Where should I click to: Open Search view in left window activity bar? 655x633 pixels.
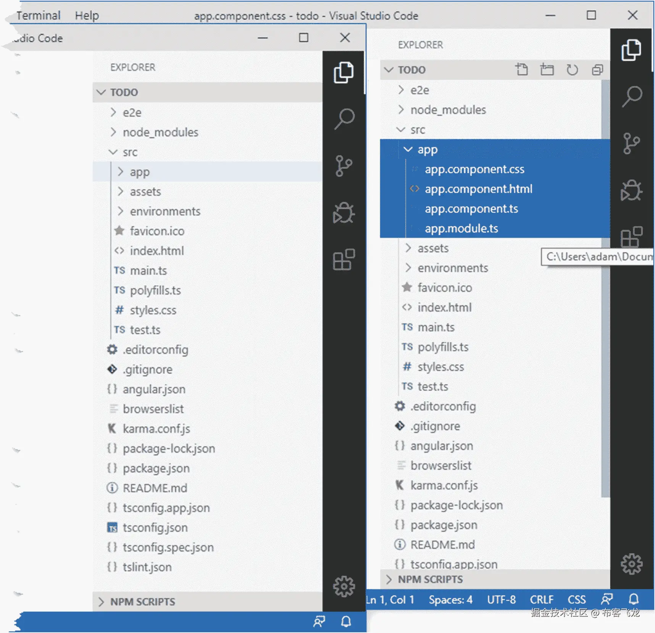[344, 119]
